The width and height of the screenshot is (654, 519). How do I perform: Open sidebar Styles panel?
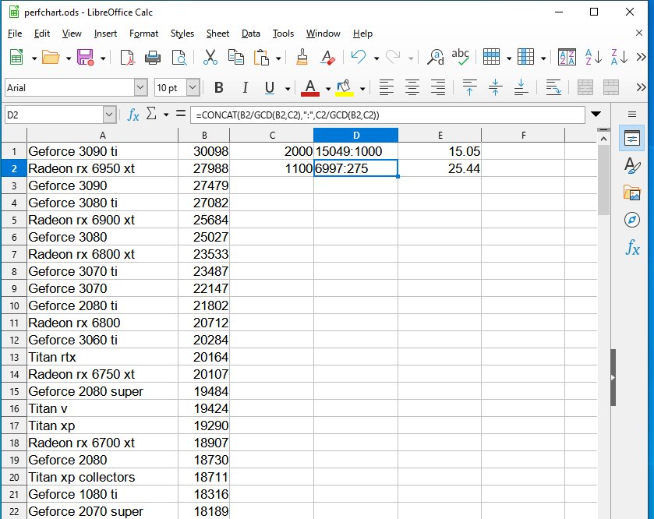pos(632,165)
